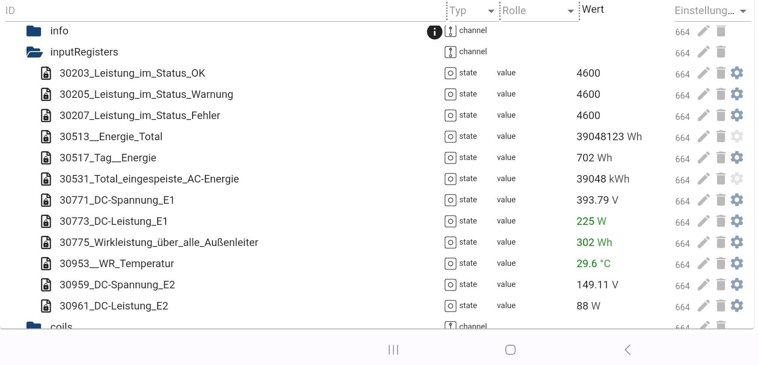
Task: Delete the 30959_DC-Spannung_E2 object
Action: click(721, 284)
